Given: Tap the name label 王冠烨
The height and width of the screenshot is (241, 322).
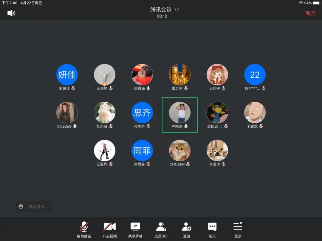Looking at the screenshot, I should coord(102,164).
